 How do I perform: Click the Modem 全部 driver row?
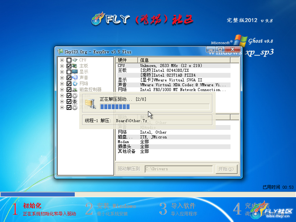pyautogui.click(x=173, y=142)
